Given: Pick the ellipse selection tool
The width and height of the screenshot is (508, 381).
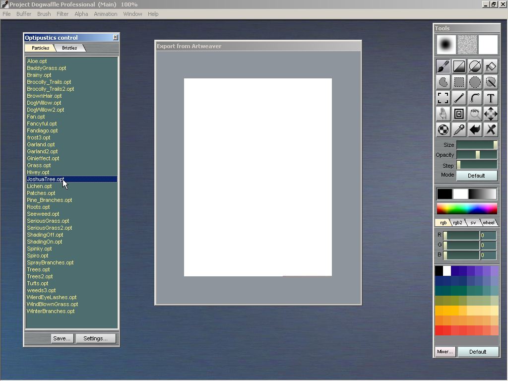Looking at the screenshot, I should pos(475,82).
